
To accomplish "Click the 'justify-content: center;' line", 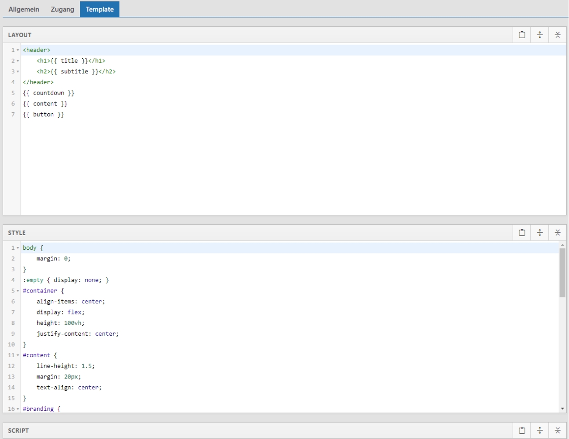I will pos(78,334).
